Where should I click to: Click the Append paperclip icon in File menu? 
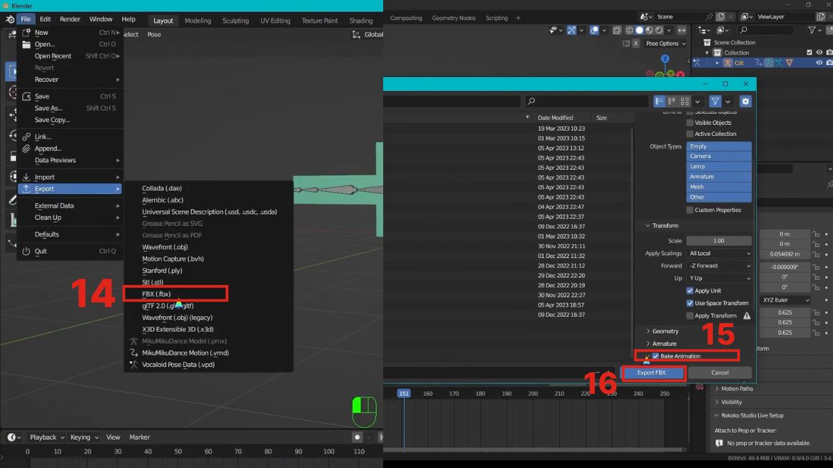(x=26, y=148)
